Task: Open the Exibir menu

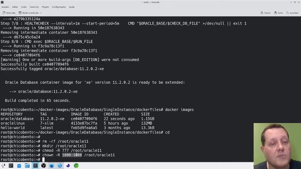Action: [24, 7]
